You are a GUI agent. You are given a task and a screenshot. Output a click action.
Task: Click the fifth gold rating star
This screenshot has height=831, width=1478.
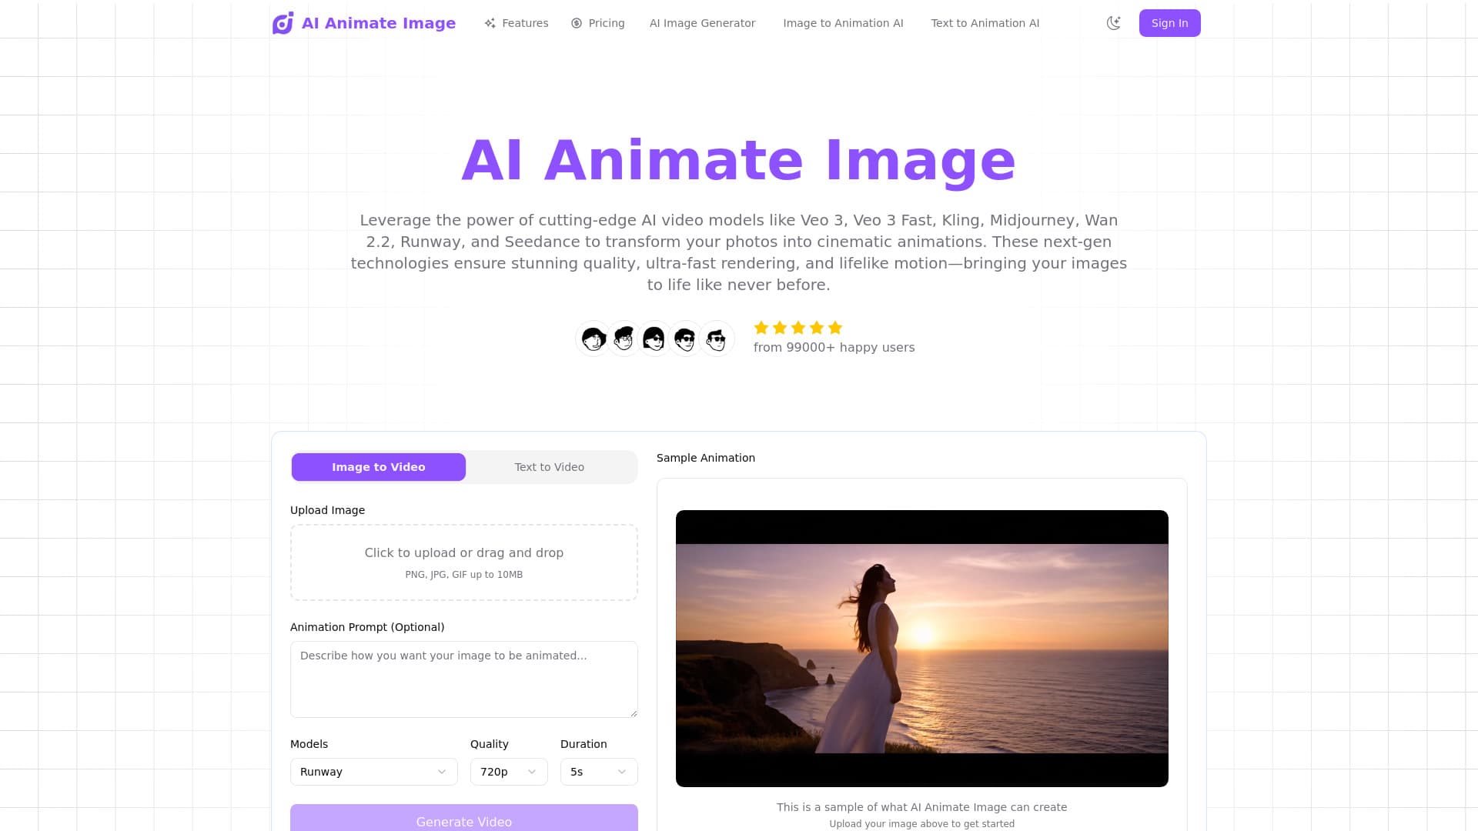[x=835, y=328]
